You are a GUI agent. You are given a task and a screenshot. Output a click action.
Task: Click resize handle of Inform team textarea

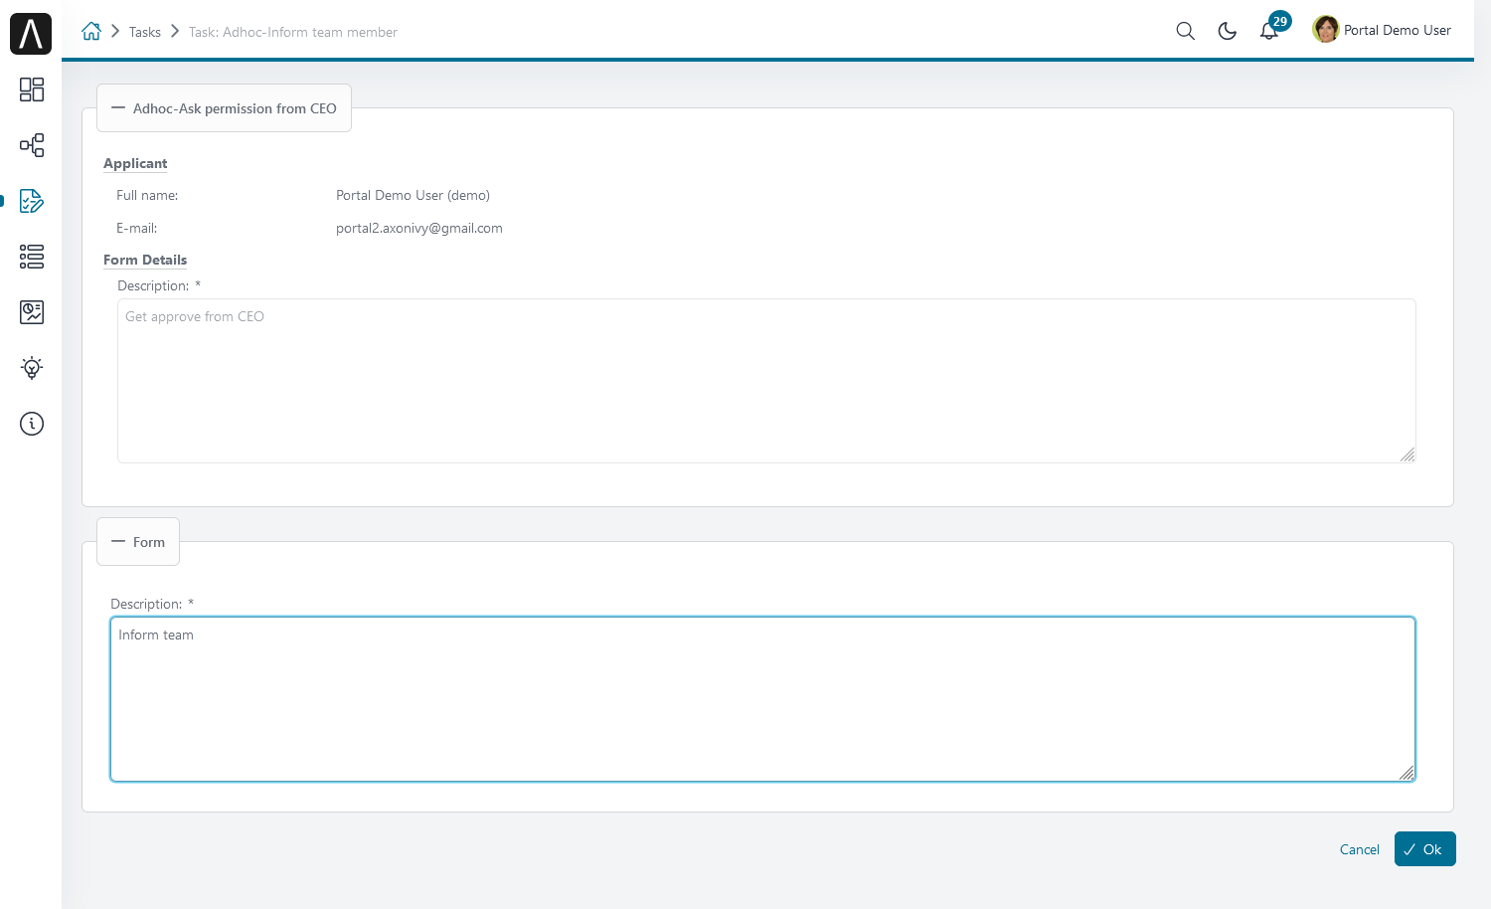tap(1407, 773)
